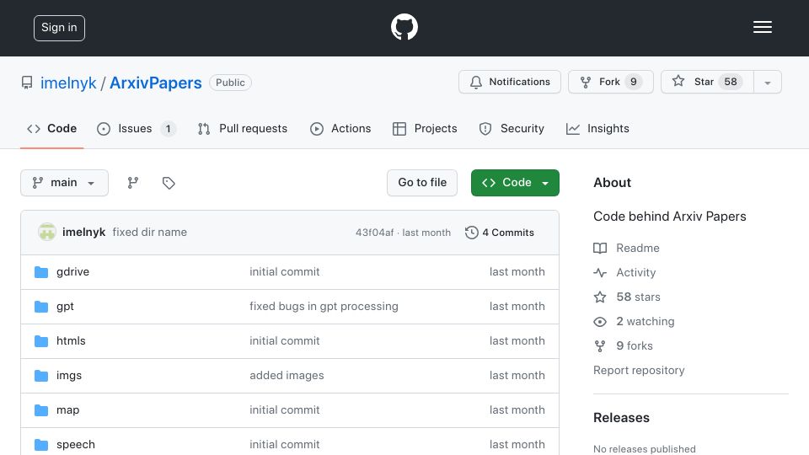Open imelnyk author name in commit row
The image size is (809, 455).
tap(83, 233)
